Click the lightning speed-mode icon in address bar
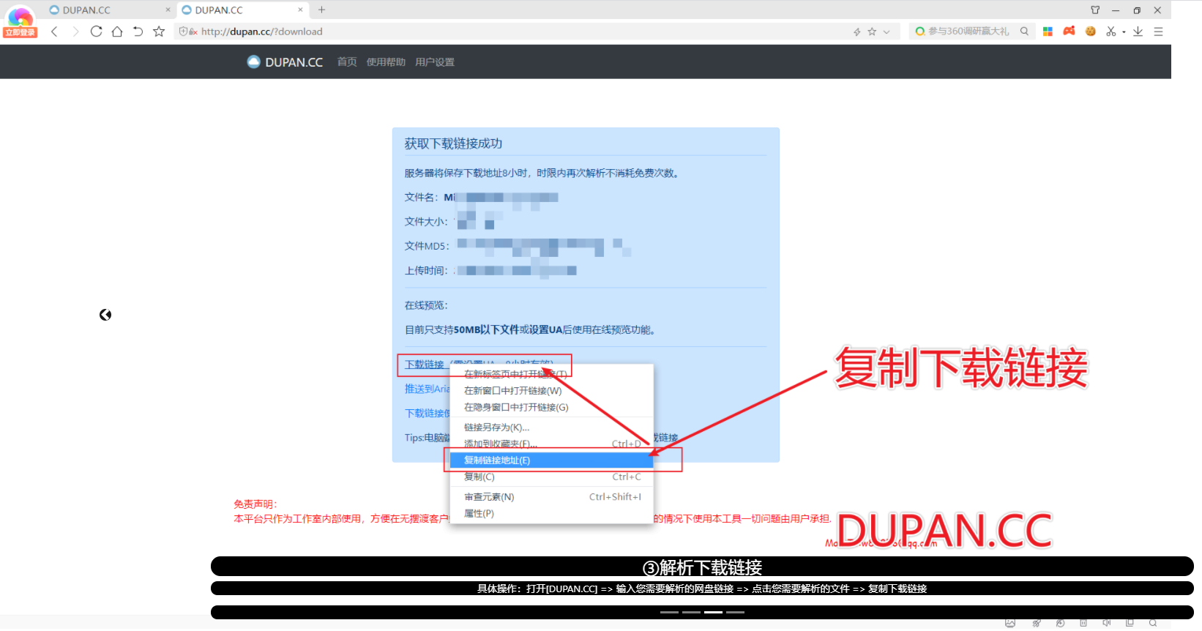This screenshot has height=631, width=1202. click(856, 31)
